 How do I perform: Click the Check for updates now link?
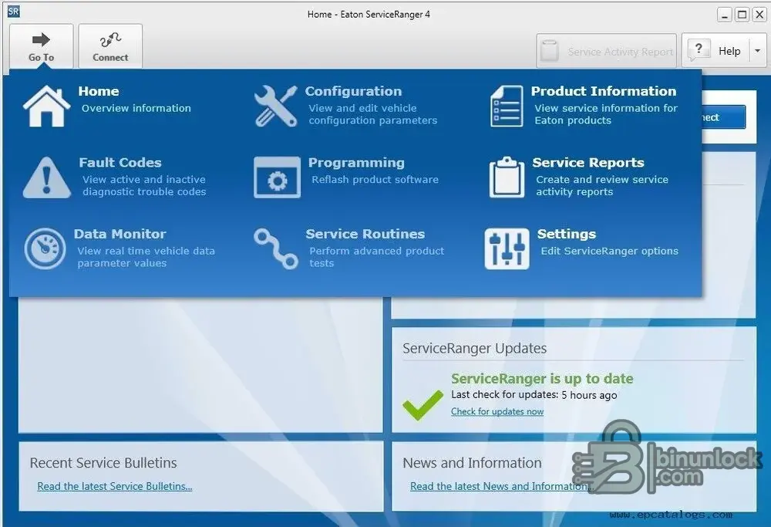(497, 411)
